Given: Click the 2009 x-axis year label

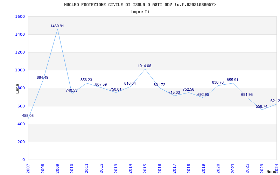Looking at the screenshot, I should tap(57, 168).
